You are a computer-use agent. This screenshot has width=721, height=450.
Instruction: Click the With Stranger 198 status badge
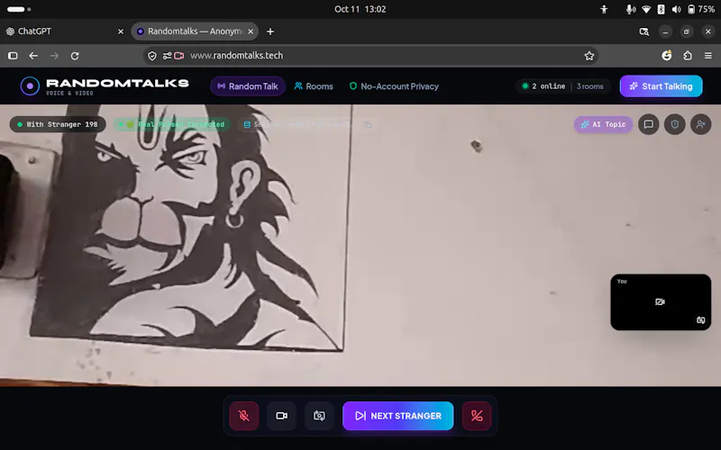pyautogui.click(x=58, y=124)
